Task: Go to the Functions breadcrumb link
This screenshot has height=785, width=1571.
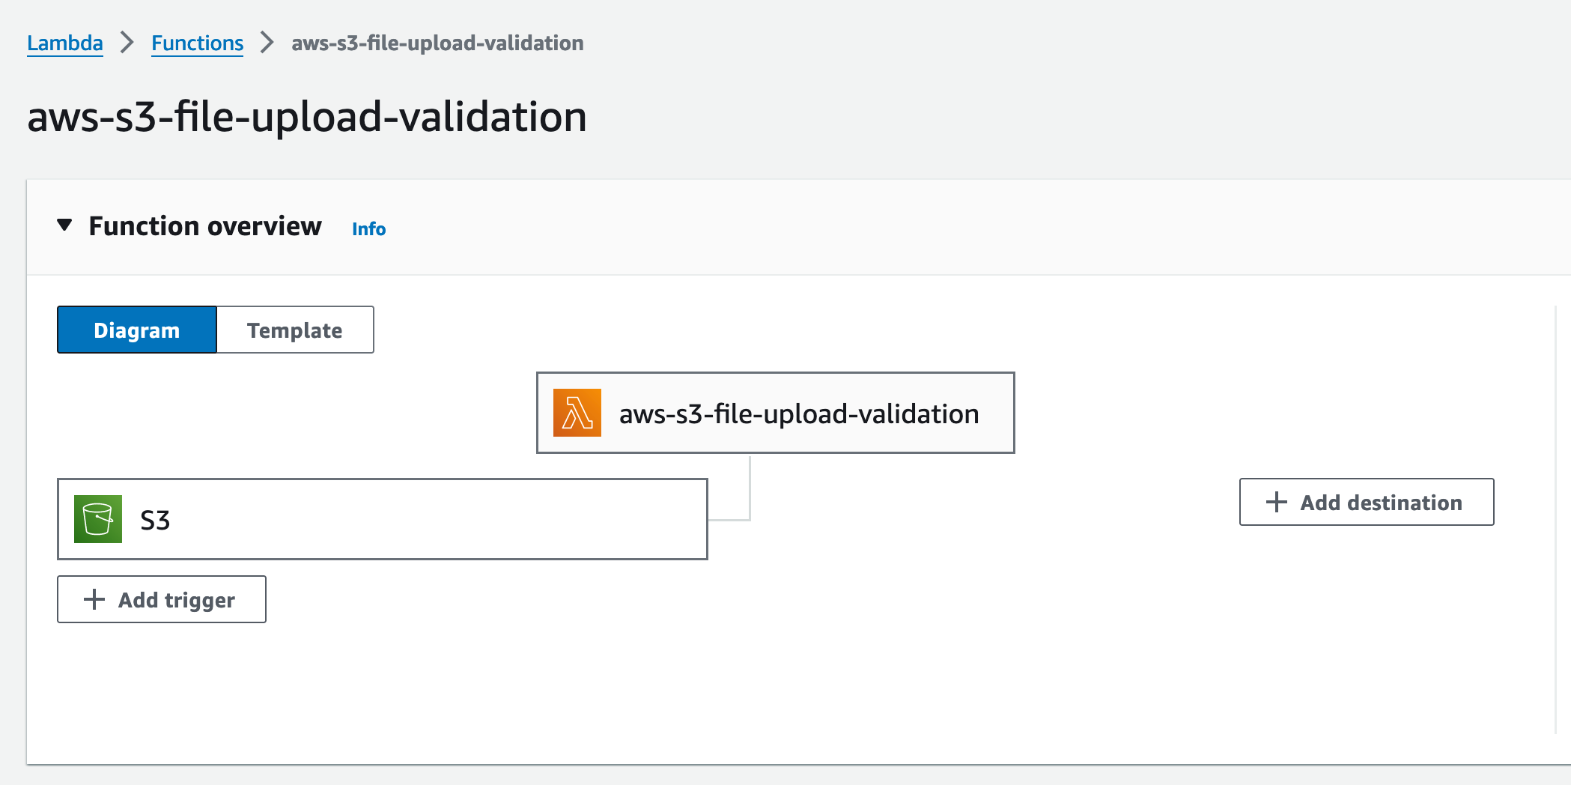Action: pos(198,43)
